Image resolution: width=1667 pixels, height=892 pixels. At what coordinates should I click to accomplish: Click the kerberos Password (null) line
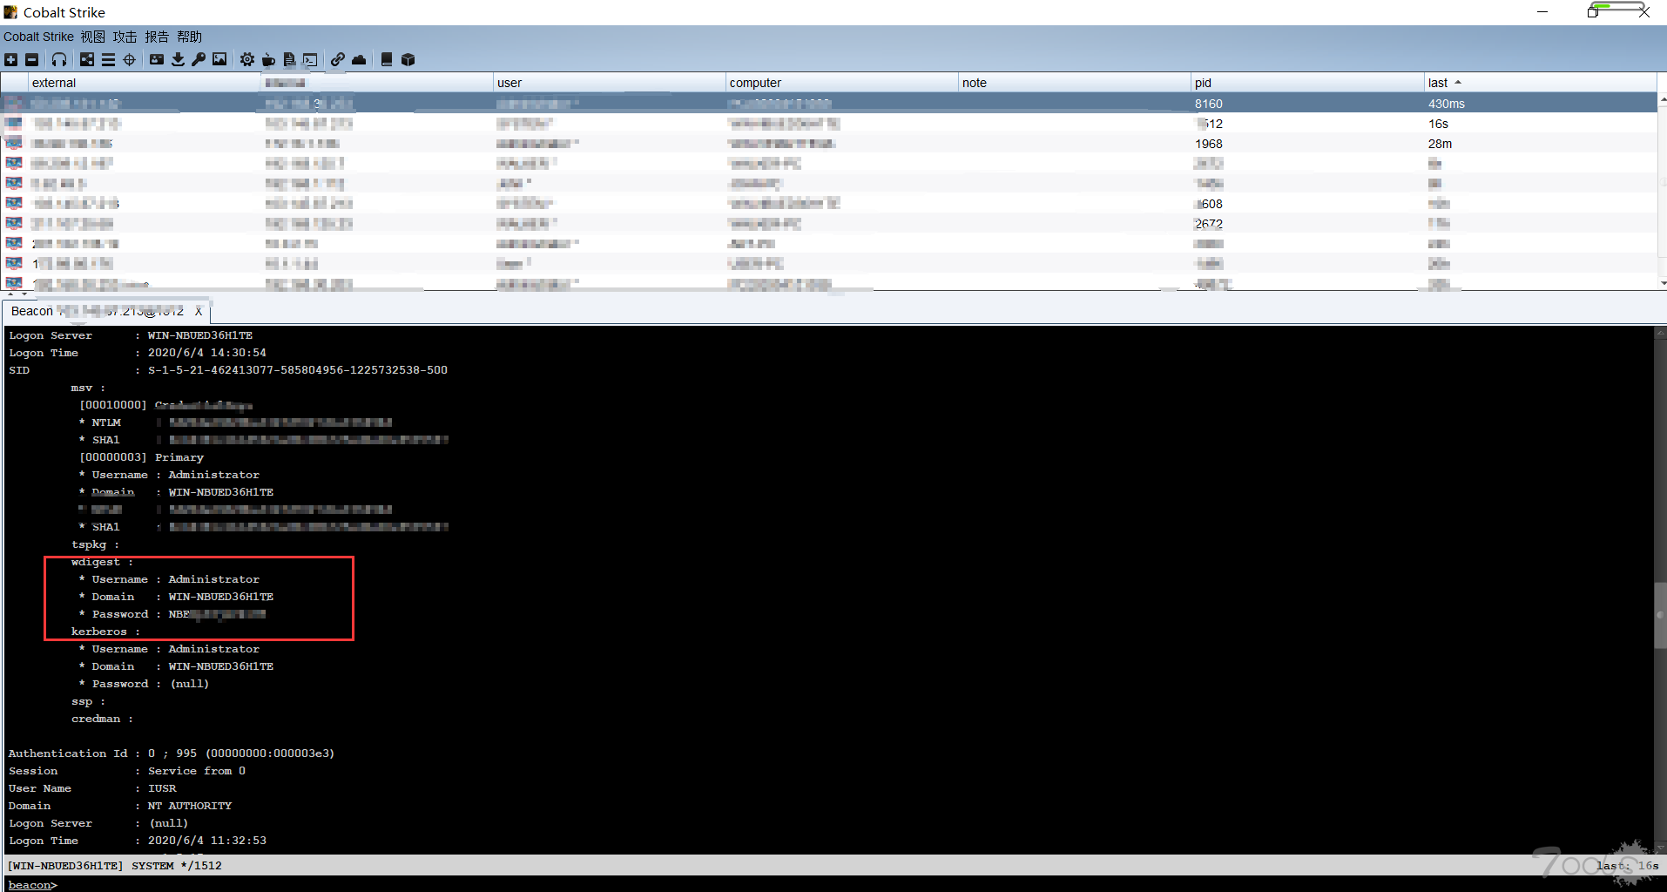(144, 684)
